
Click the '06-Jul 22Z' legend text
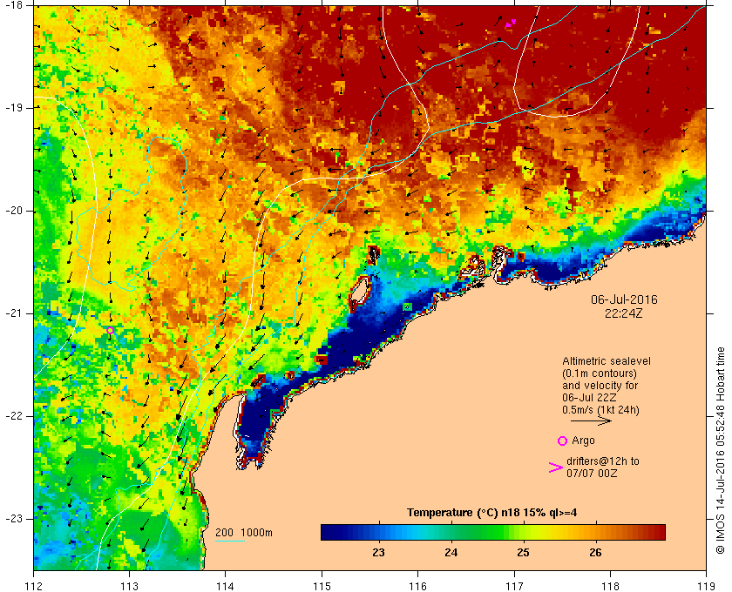(589, 398)
